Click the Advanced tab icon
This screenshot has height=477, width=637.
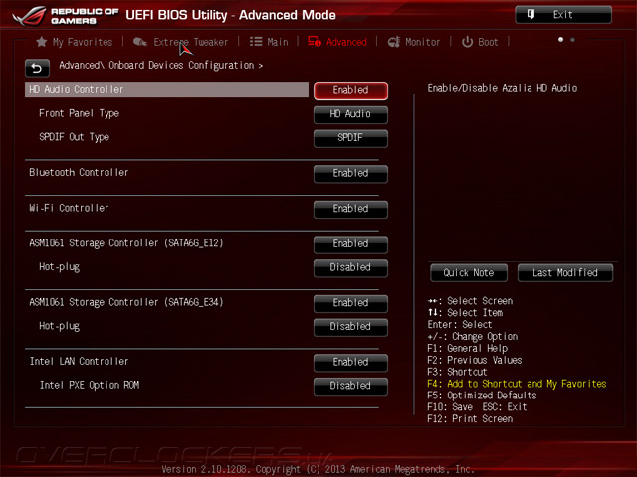click(315, 41)
